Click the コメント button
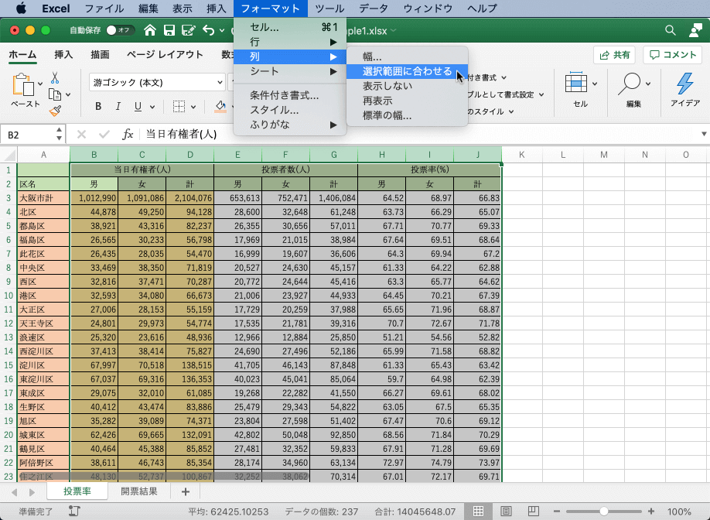The height and width of the screenshot is (520, 710). [x=672, y=55]
